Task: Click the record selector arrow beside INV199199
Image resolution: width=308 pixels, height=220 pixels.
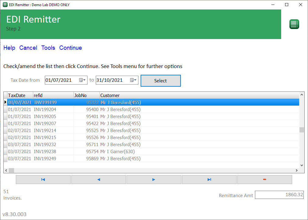Action: coord(5,102)
